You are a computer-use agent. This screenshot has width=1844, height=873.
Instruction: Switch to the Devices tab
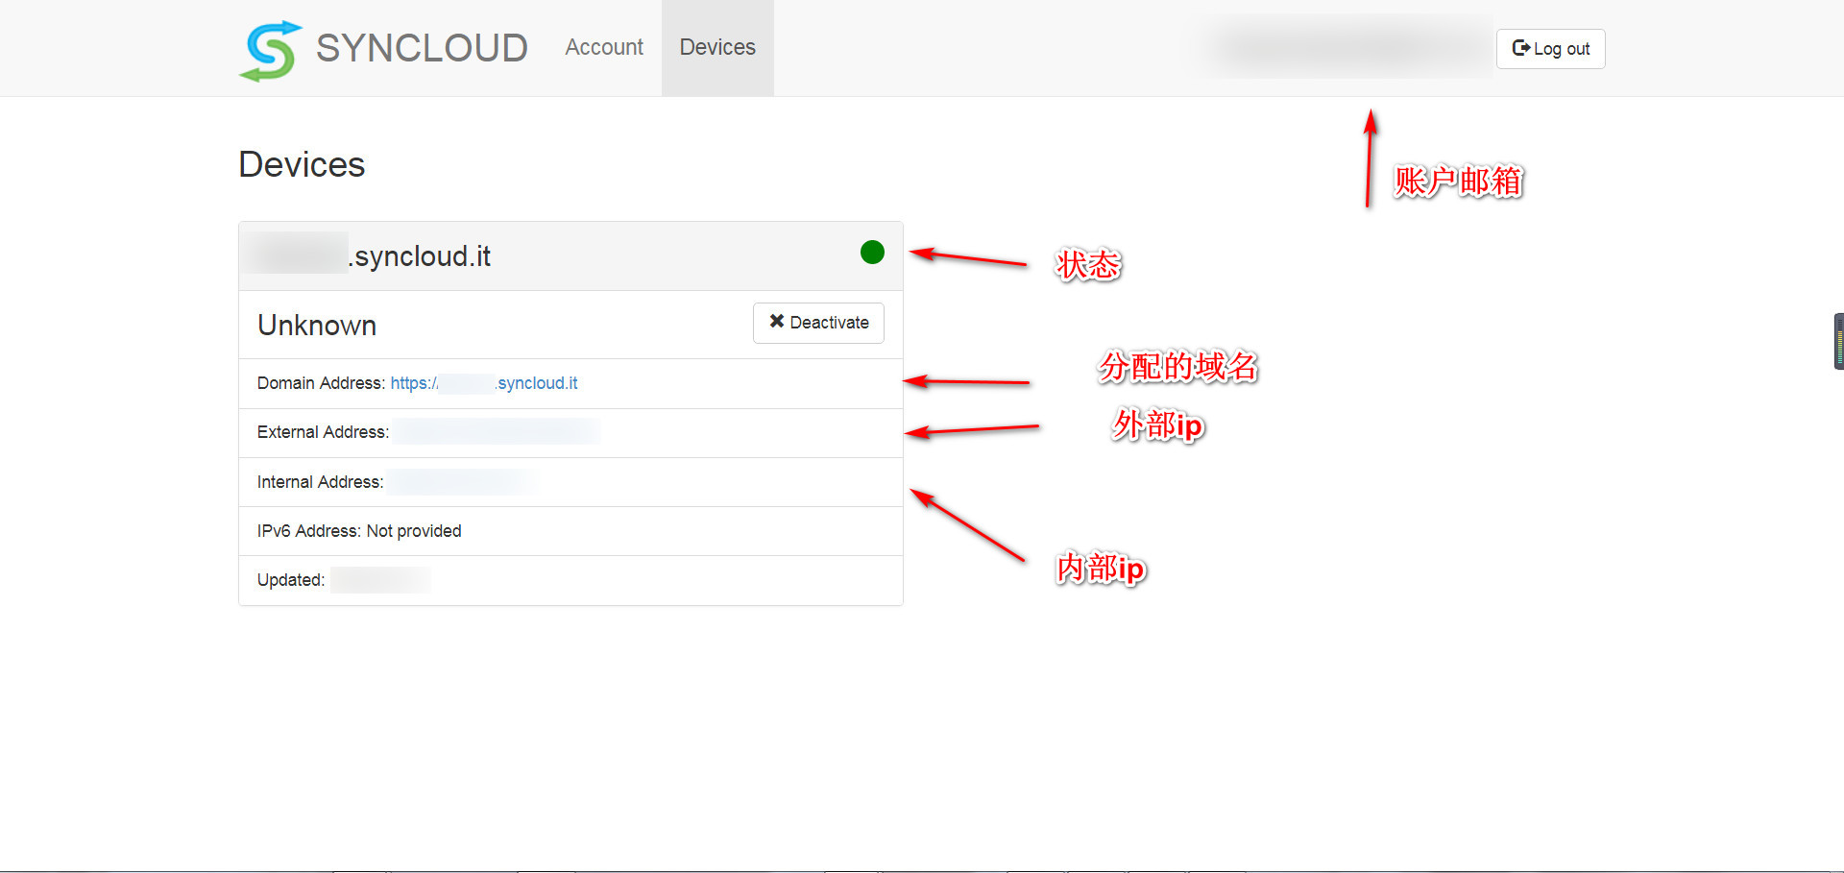[x=717, y=47]
